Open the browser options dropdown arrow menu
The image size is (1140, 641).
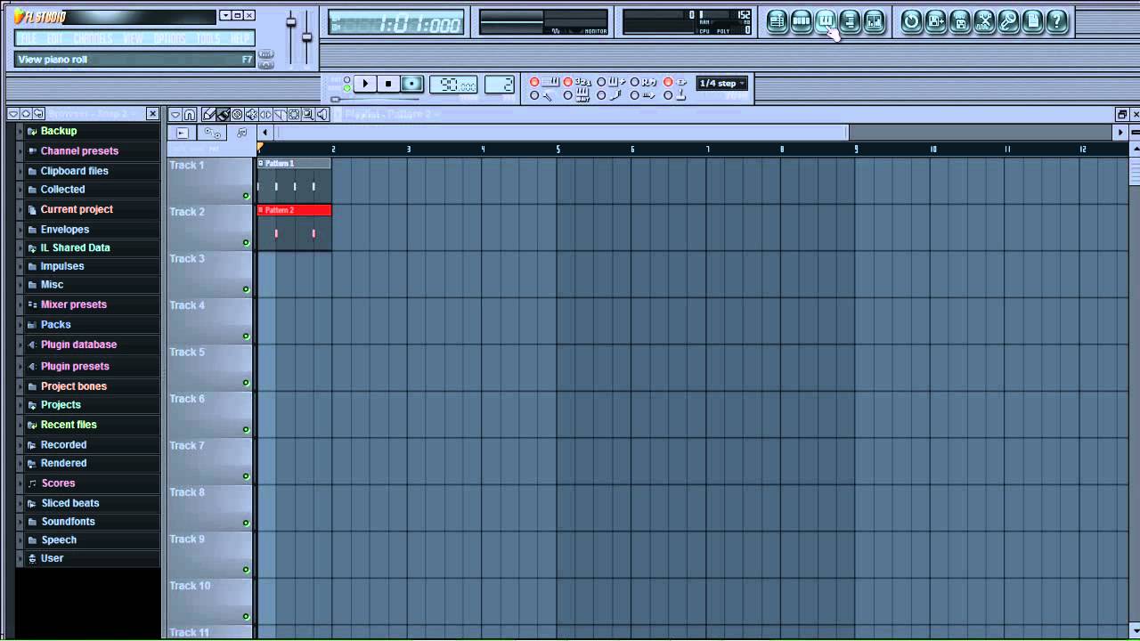tap(13, 114)
